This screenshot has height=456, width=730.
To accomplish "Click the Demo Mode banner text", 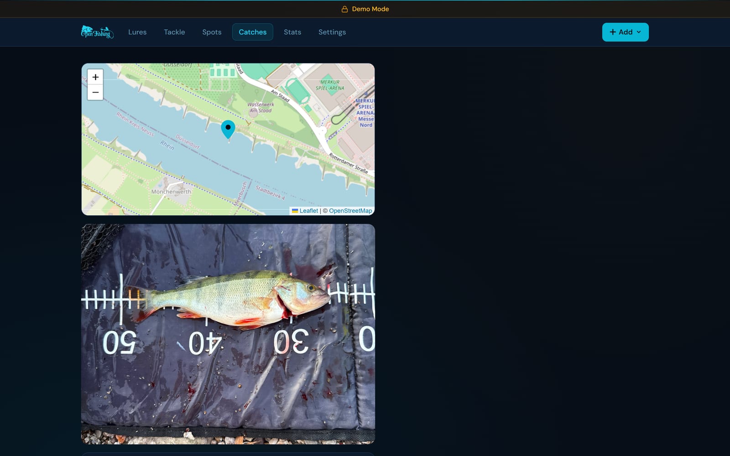I will pos(370,9).
